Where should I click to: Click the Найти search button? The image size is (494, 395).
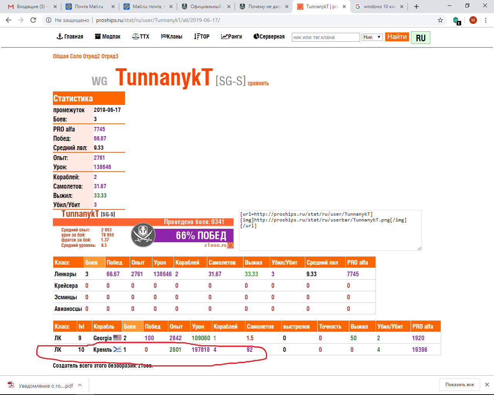397,37
